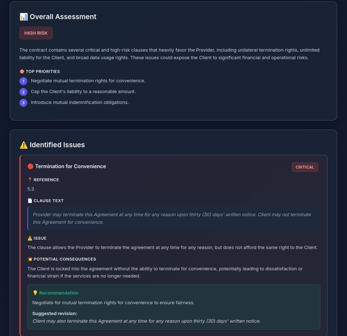The image size is (347, 336).
Task: Select the lightbulb icon beside Recommendation
Action: (x=35, y=293)
